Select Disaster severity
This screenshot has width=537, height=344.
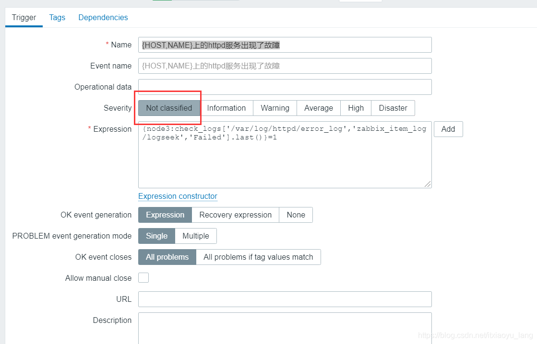click(x=393, y=108)
